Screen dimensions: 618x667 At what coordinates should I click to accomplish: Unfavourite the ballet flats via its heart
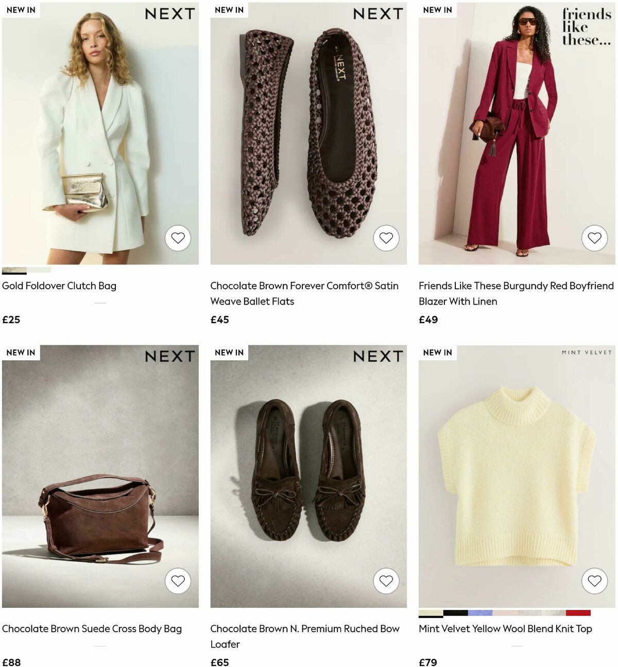(x=386, y=238)
